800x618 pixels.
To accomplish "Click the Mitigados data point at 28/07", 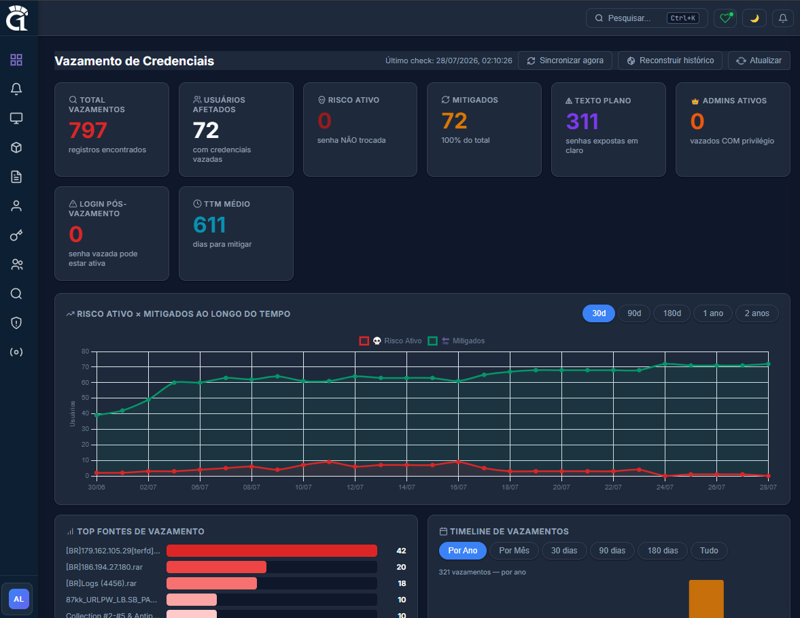I will click(768, 364).
